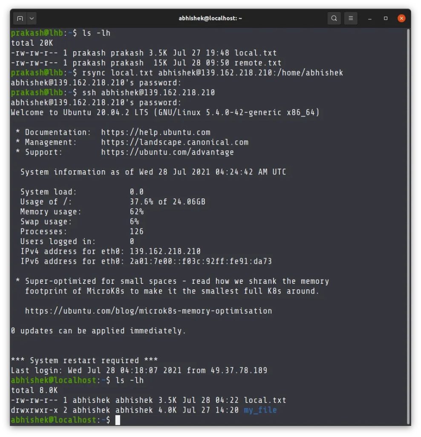The width and height of the screenshot is (421, 437).
Task: Open the landscape.canonical.com management link
Action: (174, 142)
